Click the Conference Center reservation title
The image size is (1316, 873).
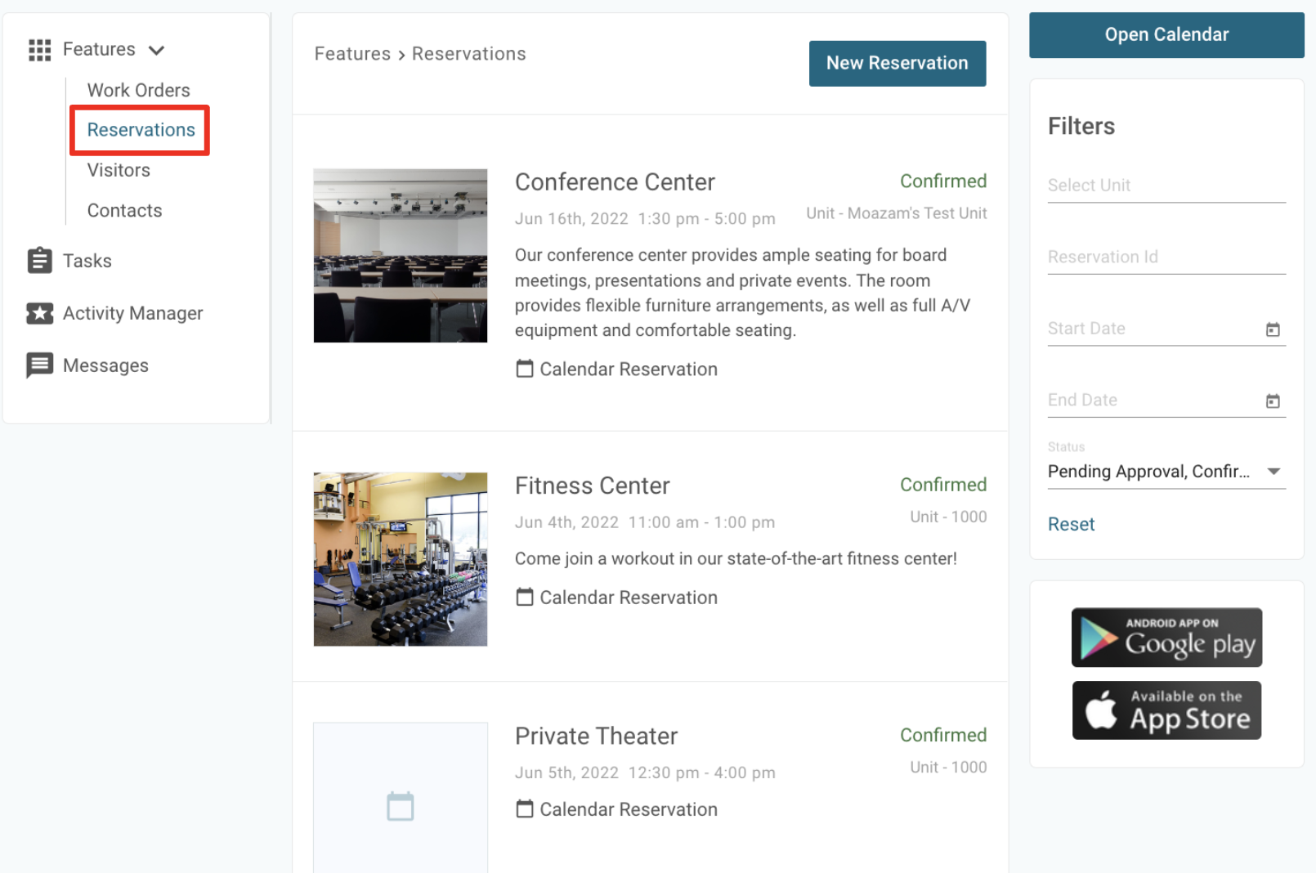[615, 182]
